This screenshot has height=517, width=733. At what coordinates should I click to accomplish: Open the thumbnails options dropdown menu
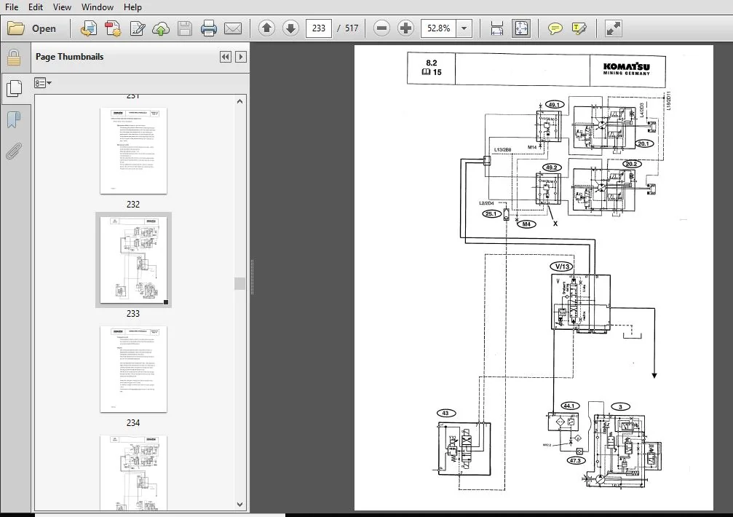[x=42, y=83]
